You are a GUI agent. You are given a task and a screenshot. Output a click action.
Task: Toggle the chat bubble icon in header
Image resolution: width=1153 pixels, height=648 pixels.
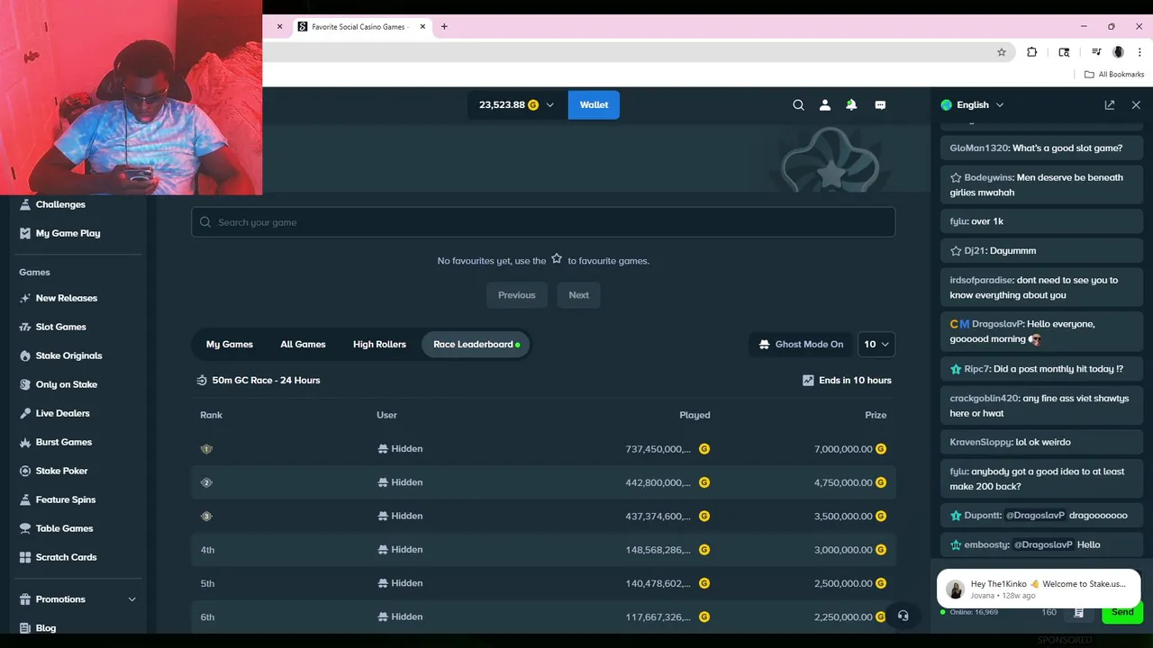click(880, 105)
